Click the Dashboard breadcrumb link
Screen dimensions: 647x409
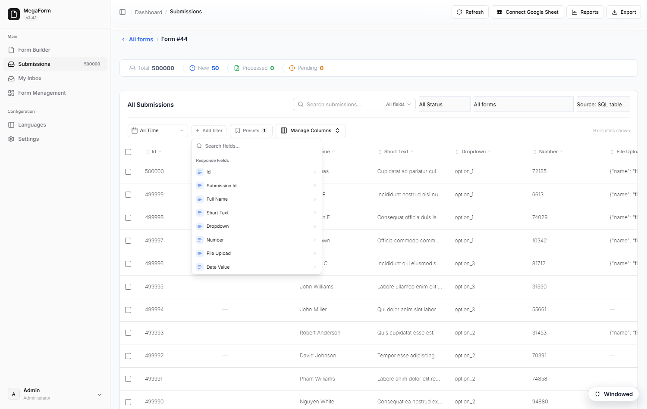point(148,12)
